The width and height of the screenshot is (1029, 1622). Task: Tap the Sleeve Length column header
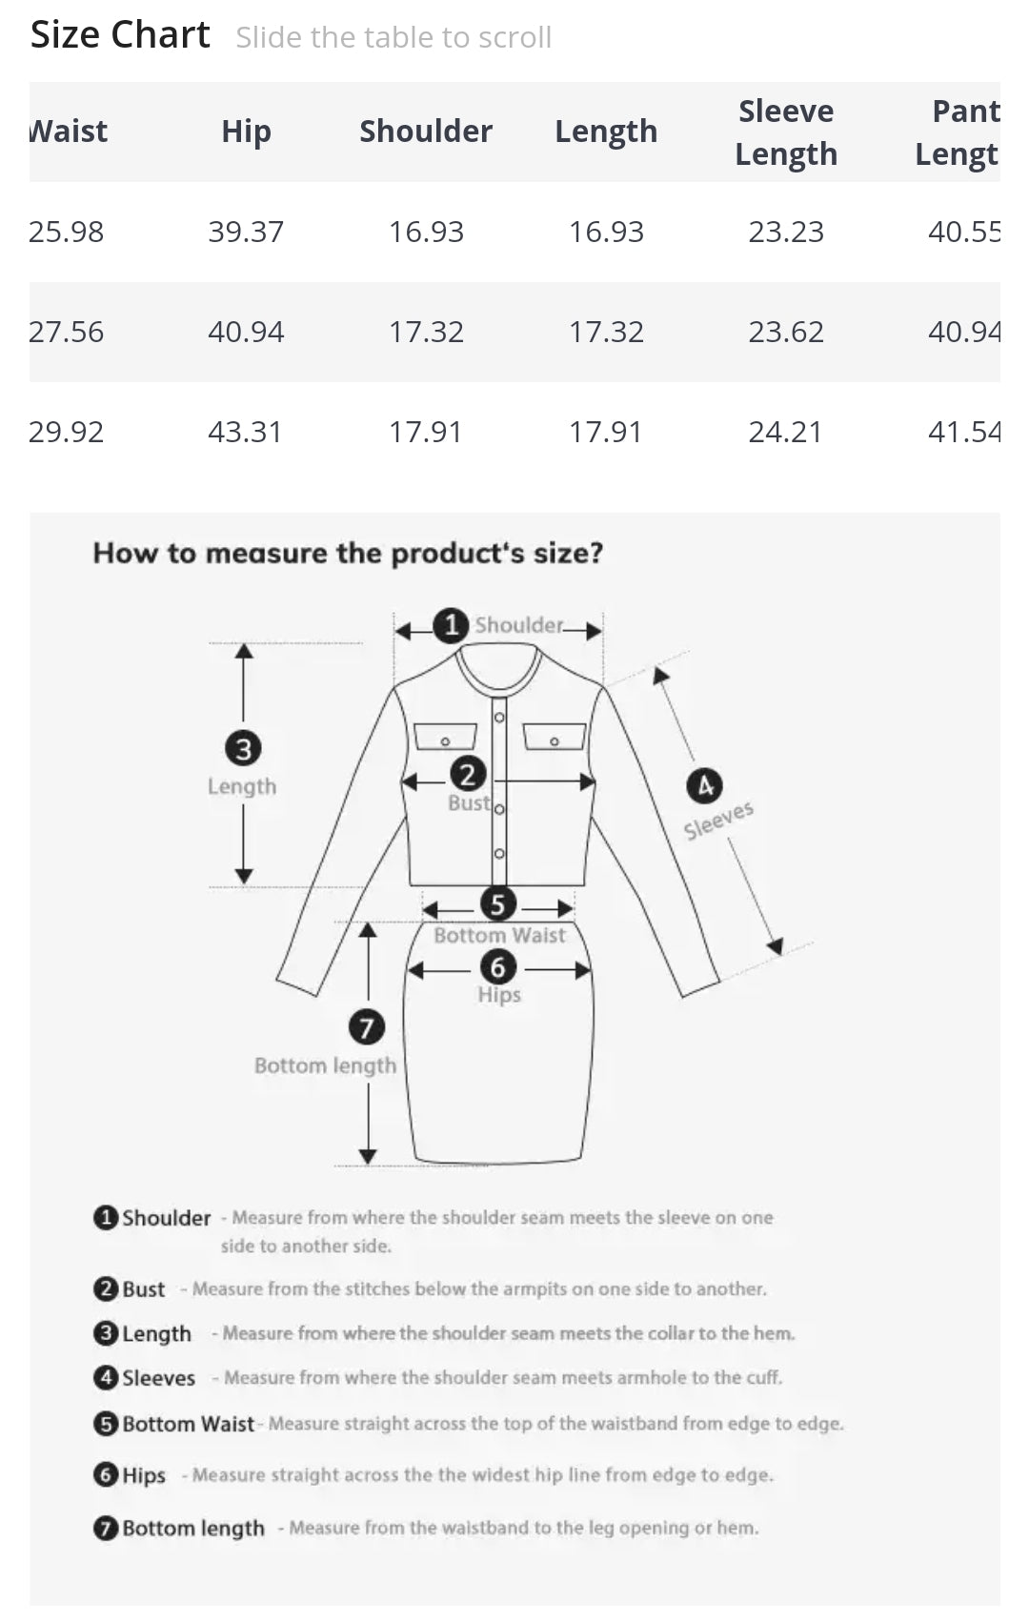pyautogui.click(x=786, y=132)
